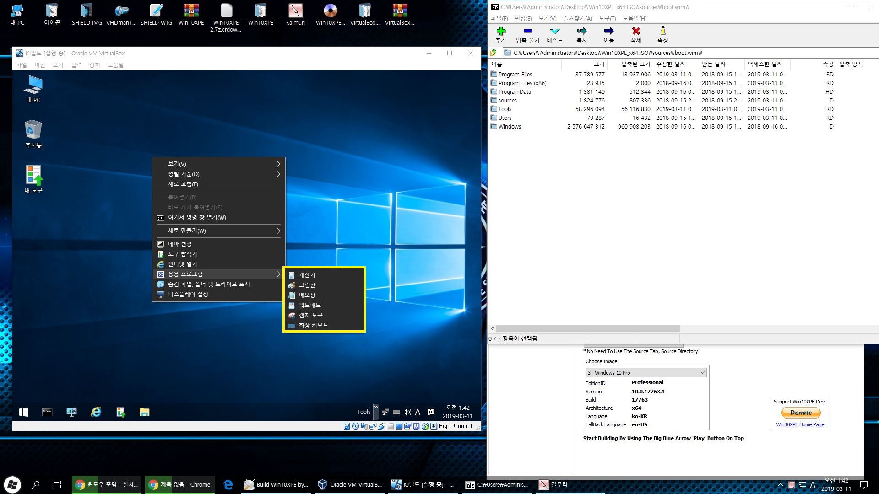Click 인터넷 열기 in context menu
This screenshot has height=494, width=879.
[218, 264]
